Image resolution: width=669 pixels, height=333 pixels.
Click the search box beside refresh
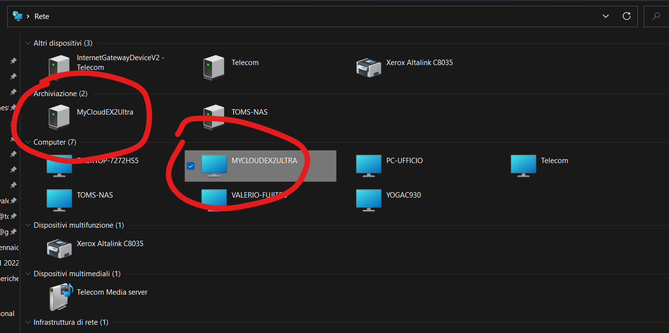pos(656,16)
